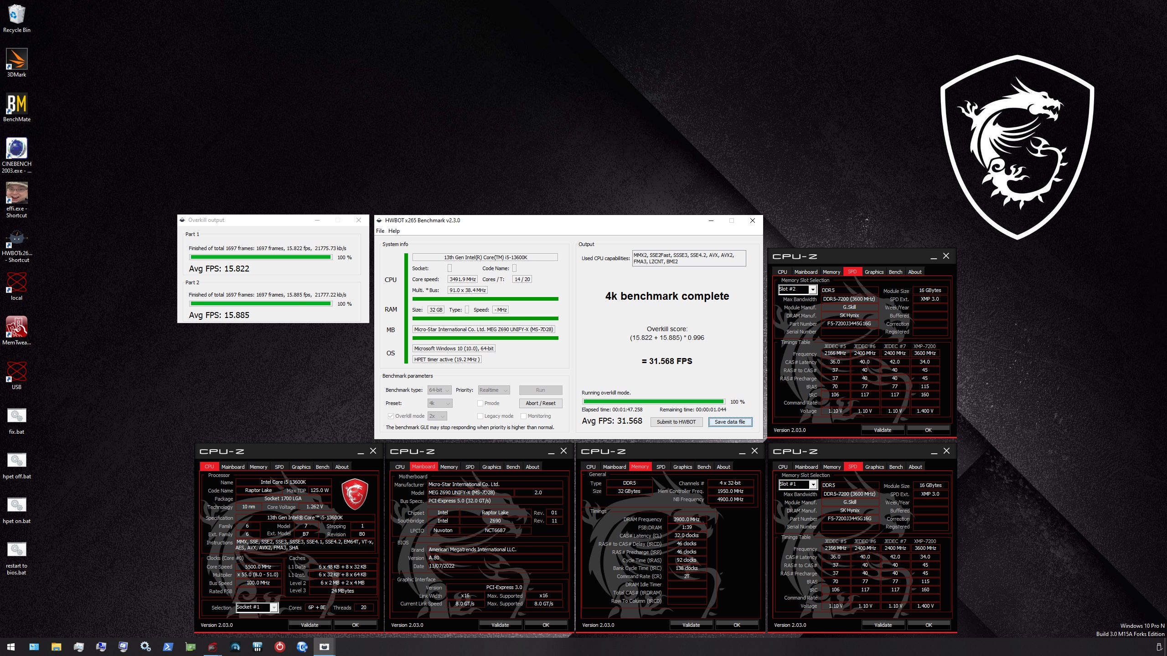
Task: Open About tab in Slot #2 CPU-Z window
Action: [x=914, y=272]
